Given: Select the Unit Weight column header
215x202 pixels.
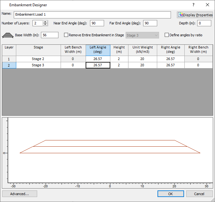Looking at the screenshot, I should [142, 50].
